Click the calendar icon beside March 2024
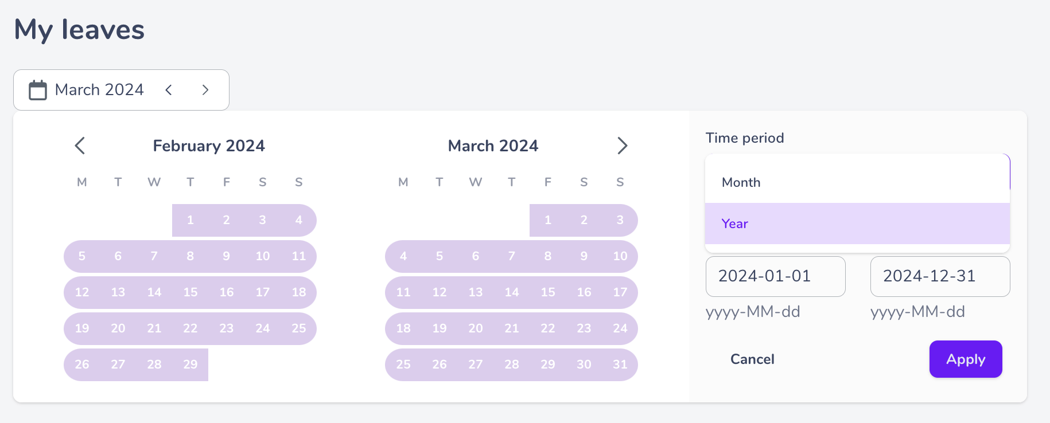The width and height of the screenshot is (1050, 423). pyautogui.click(x=38, y=90)
